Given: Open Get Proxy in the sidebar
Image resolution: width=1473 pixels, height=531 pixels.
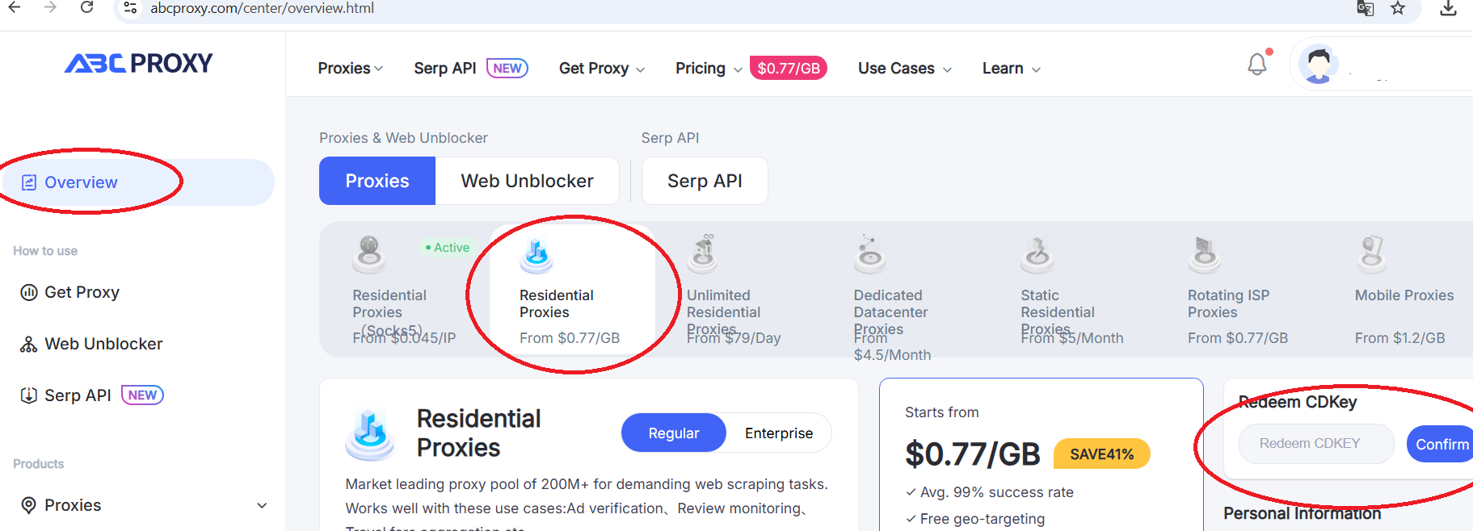Looking at the screenshot, I should (x=82, y=292).
